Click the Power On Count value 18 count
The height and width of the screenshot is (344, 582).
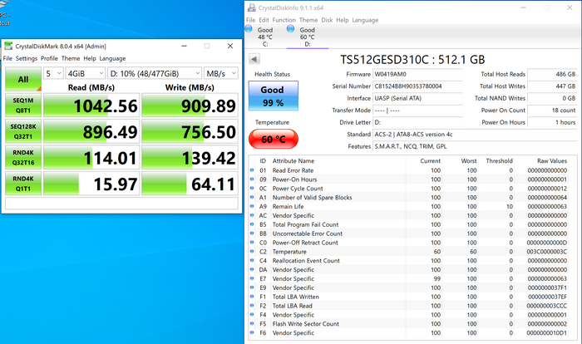tap(552, 111)
